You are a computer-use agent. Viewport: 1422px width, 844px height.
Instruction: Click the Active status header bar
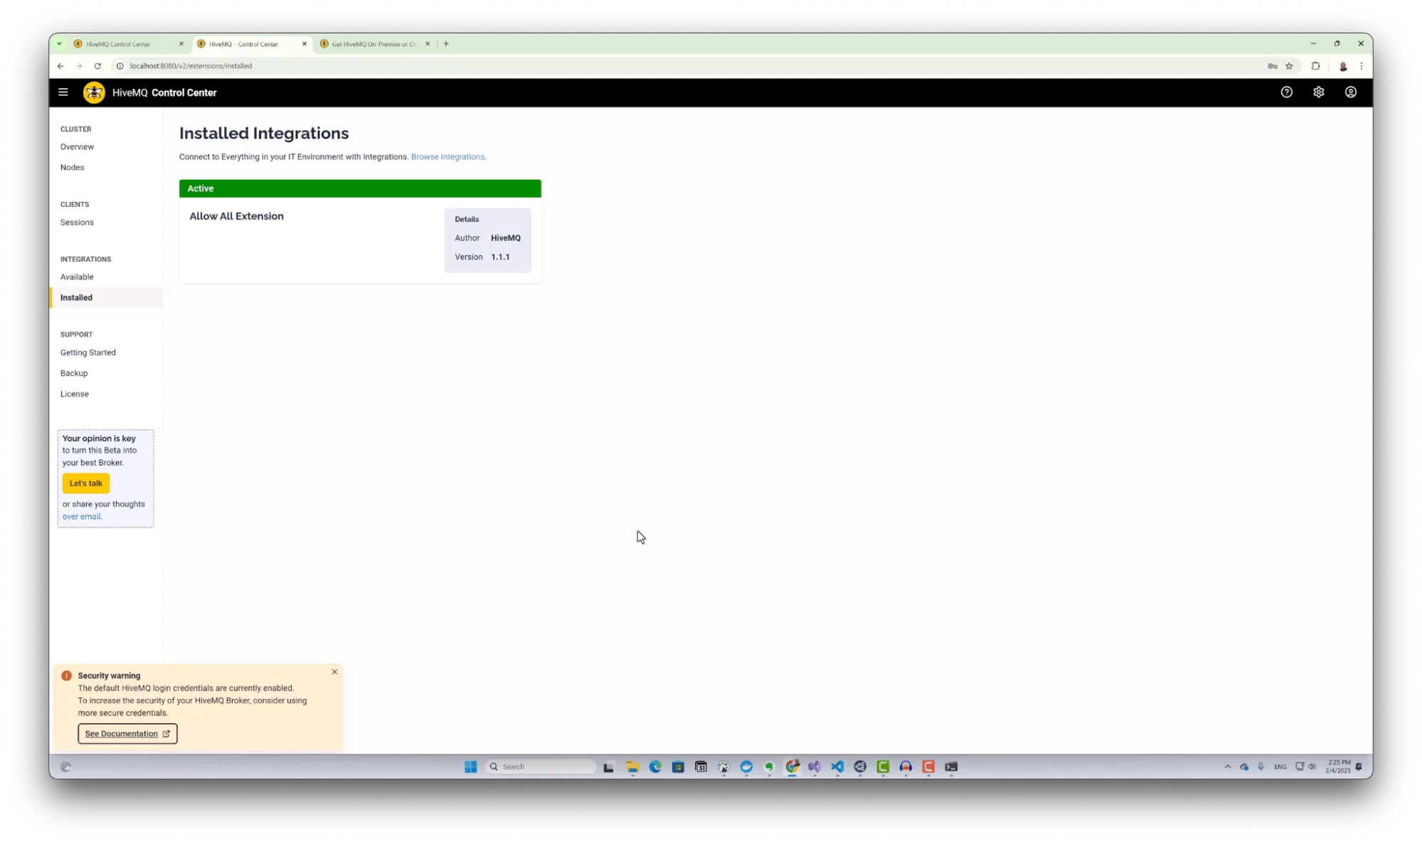[360, 188]
